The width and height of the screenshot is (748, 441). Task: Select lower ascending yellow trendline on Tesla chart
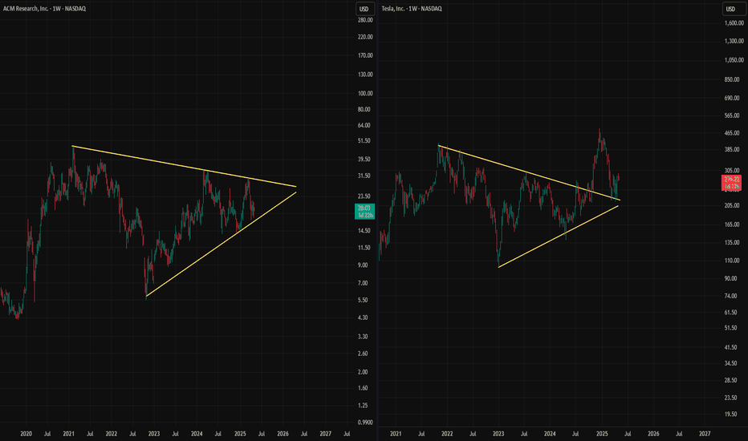[x=558, y=237]
